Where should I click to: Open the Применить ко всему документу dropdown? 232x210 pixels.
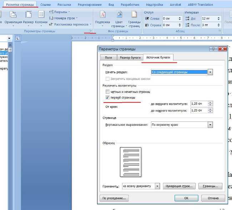pos(157,186)
